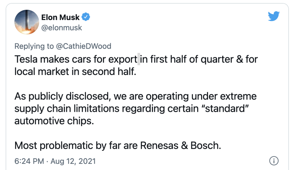Click the Elon Musk display name
This screenshot has height=170, width=293.
(60, 17)
